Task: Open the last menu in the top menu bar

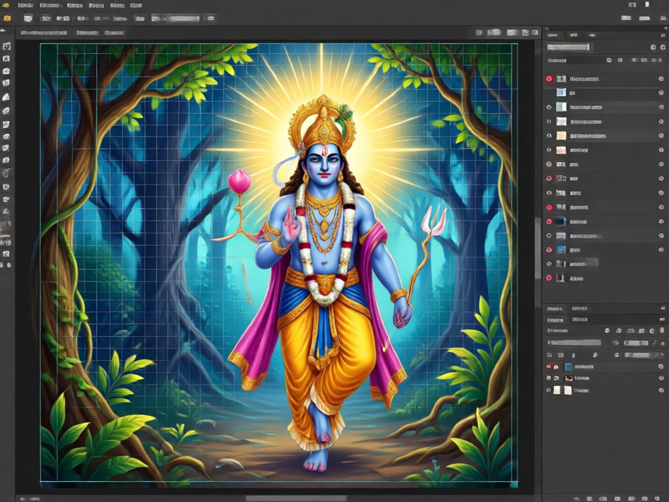Action: 136,5
